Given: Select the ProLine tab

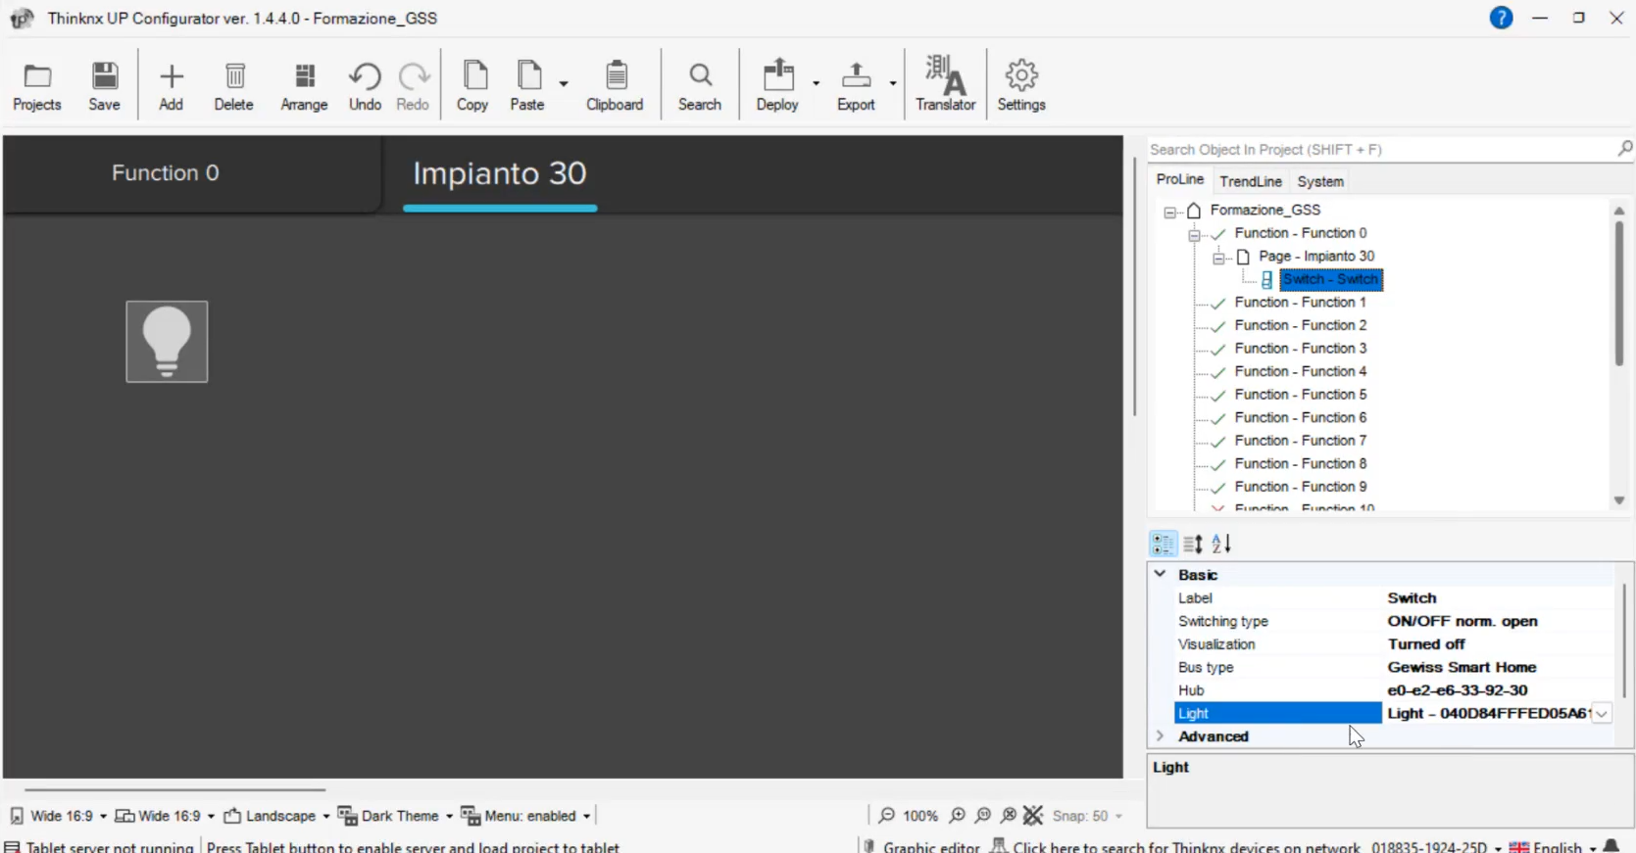Looking at the screenshot, I should coord(1180,179).
